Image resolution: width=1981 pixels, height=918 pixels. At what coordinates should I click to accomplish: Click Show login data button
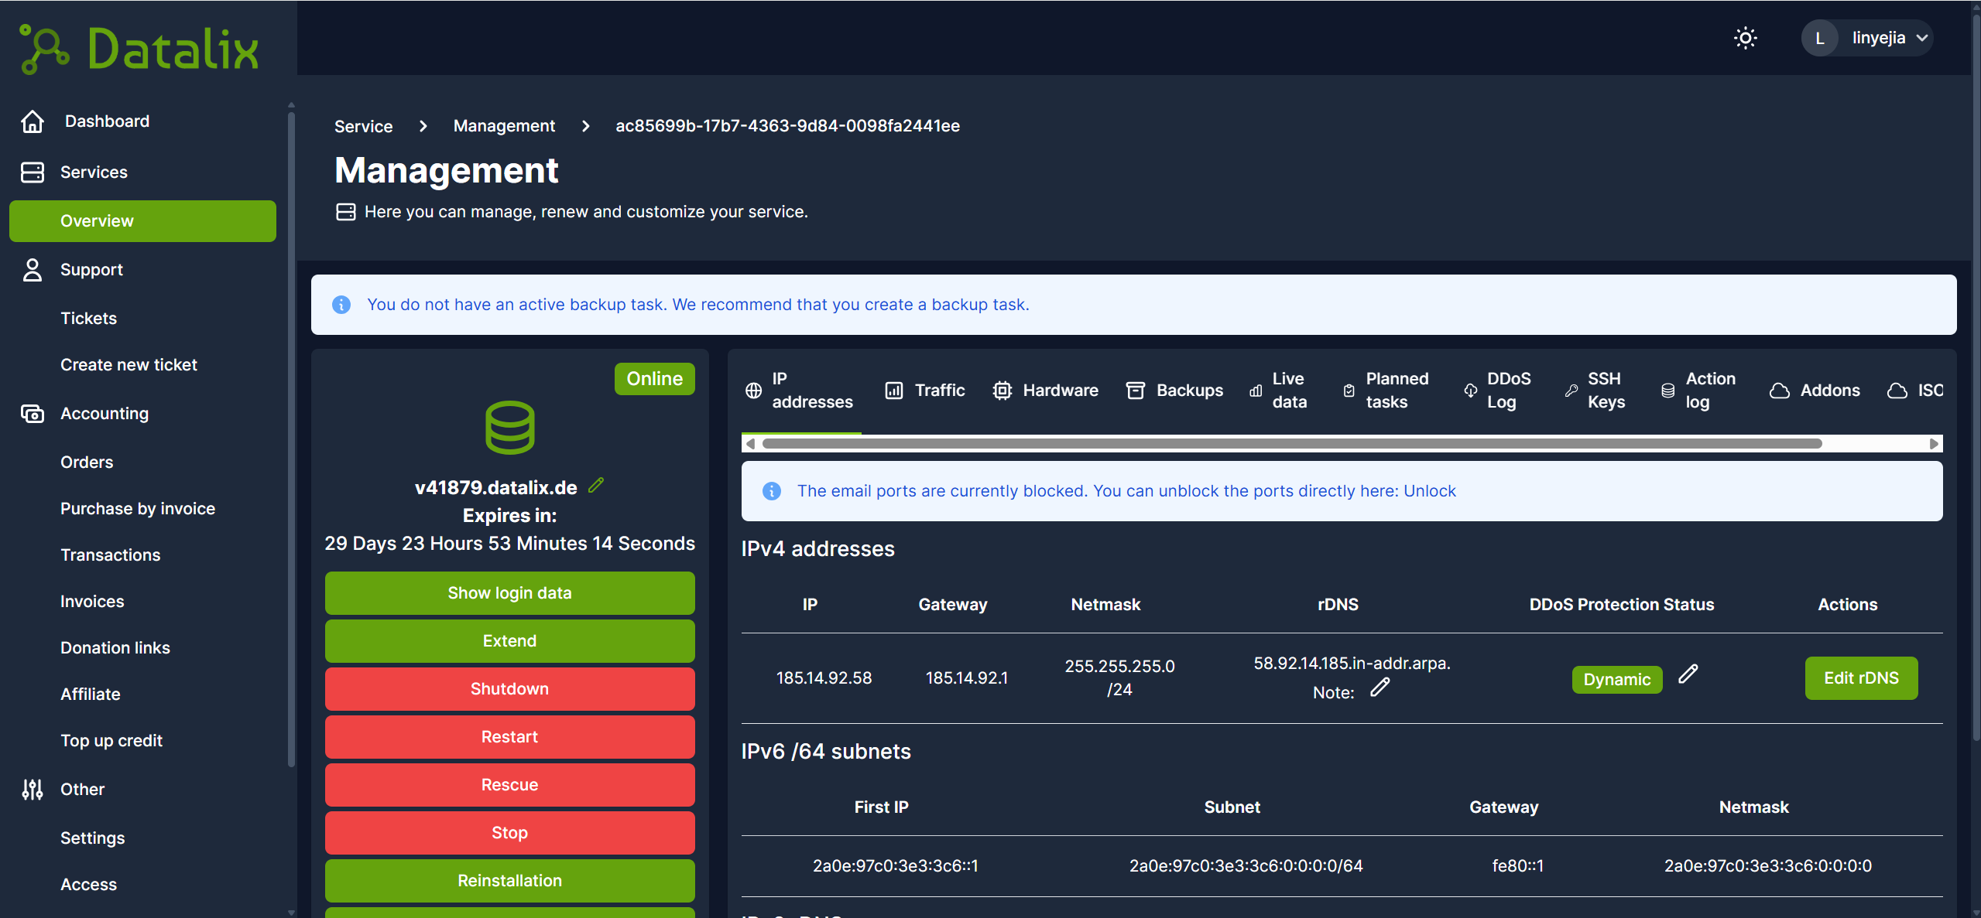509,593
